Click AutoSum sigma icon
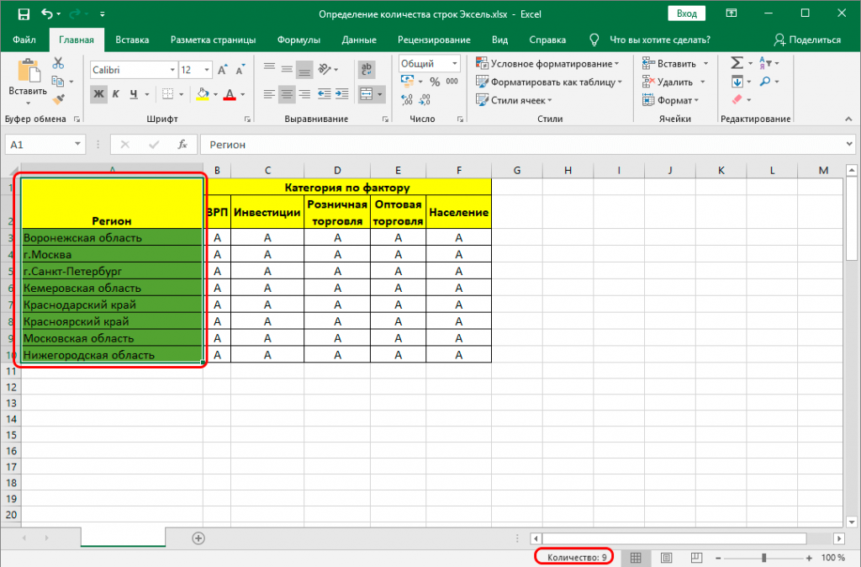Image resolution: width=861 pixels, height=567 pixels. click(737, 63)
